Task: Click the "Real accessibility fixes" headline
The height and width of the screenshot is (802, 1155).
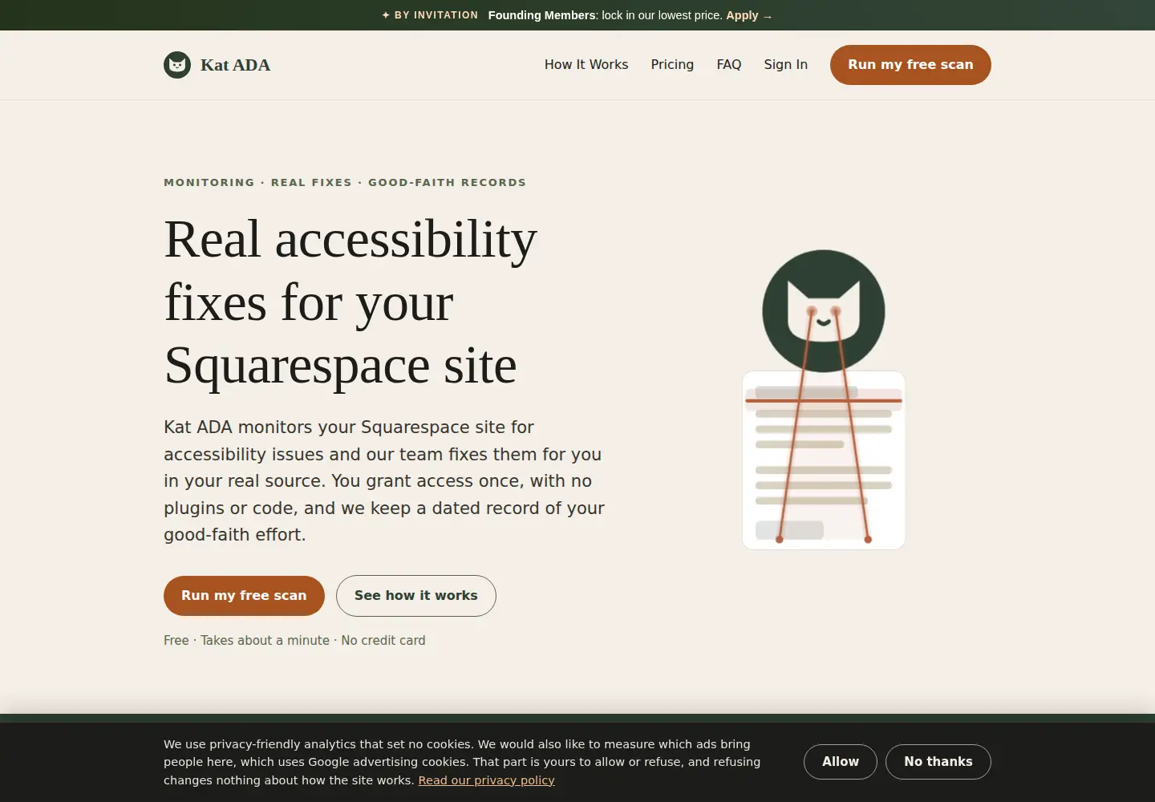Action: tap(351, 302)
